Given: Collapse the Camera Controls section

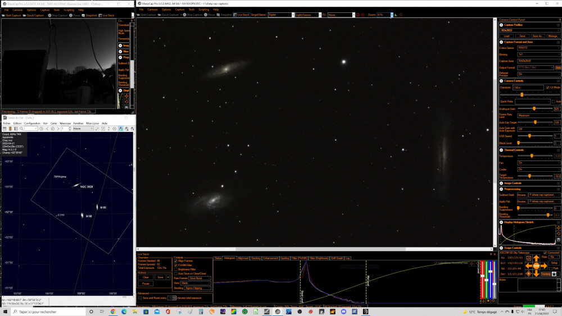Looking at the screenshot, I should click(501, 81).
